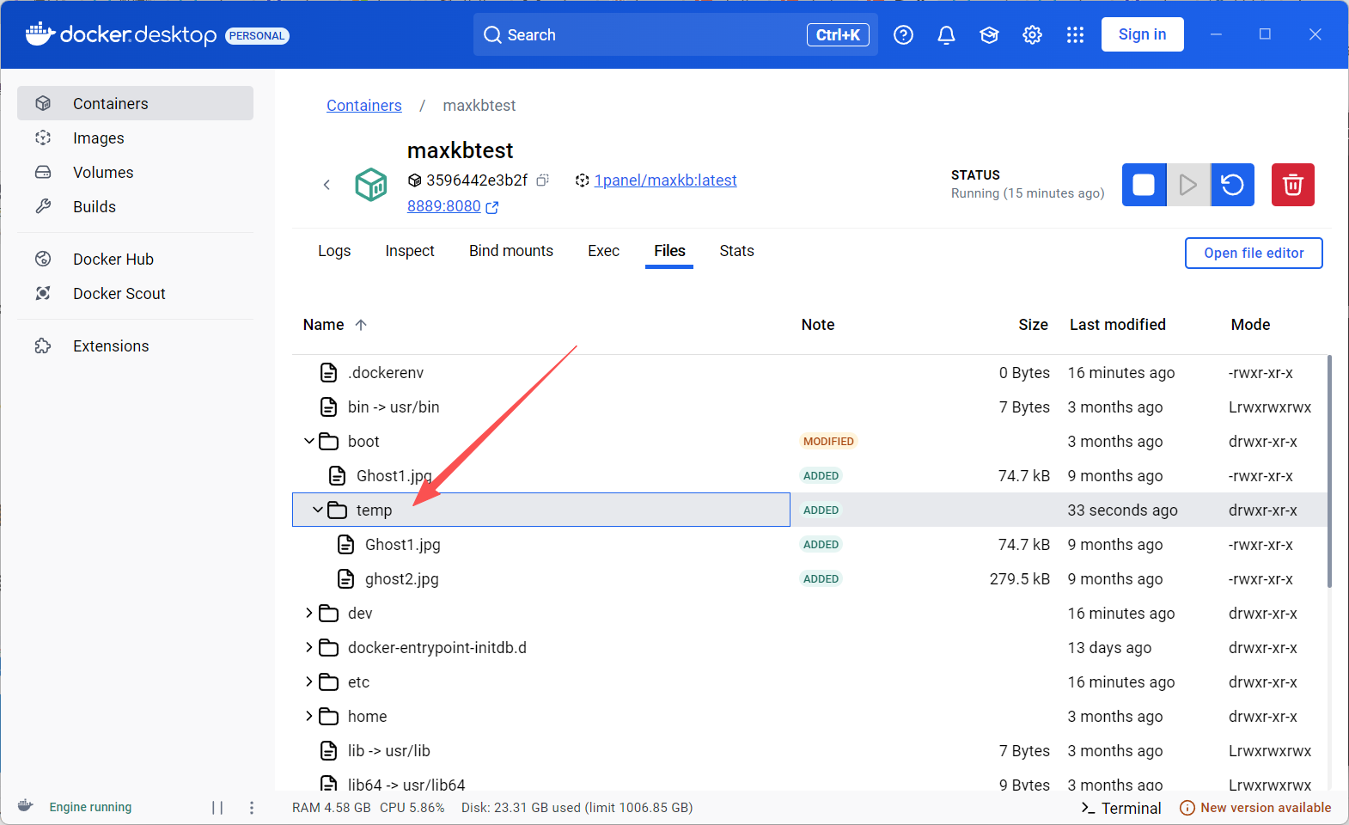Screen dimensions: 1349x825
Task: Select the lib -> usr/lib row
Action: (810, 750)
